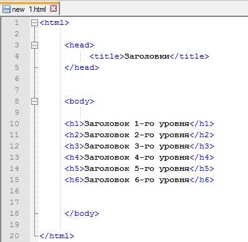Click the text Заголовок 2-го уровня
This screenshot has width=248, height=242.
point(137,135)
